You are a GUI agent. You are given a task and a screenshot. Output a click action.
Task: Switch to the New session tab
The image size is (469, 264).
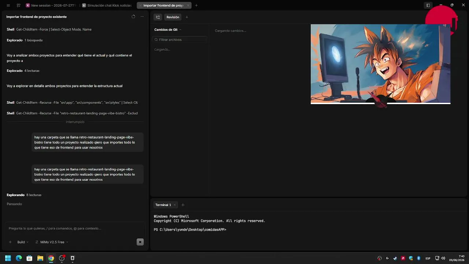(x=51, y=5)
